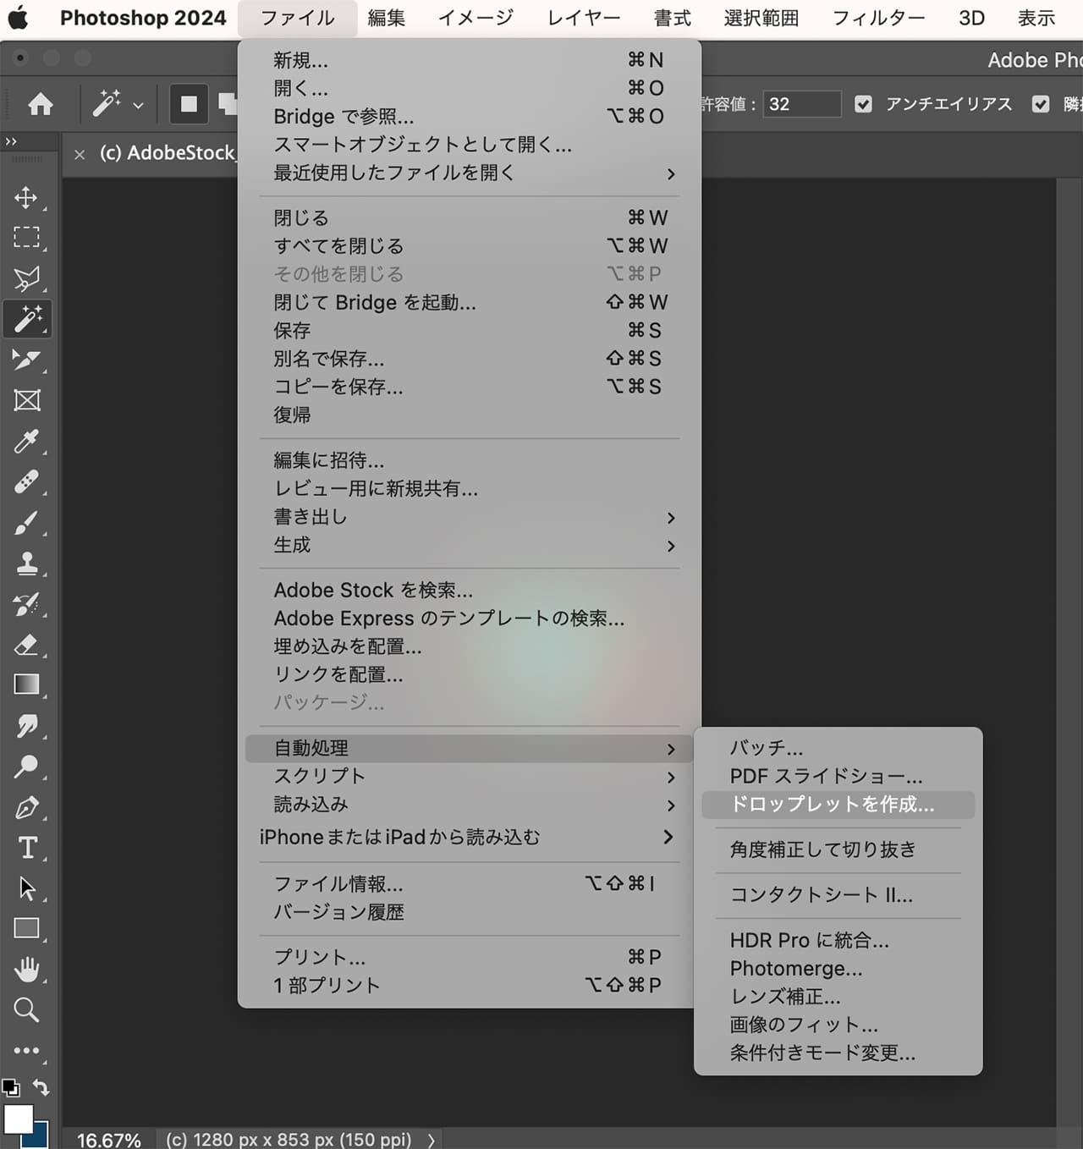Select the Eraser tool
Viewport: 1083px width, 1149px height.
click(x=26, y=645)
